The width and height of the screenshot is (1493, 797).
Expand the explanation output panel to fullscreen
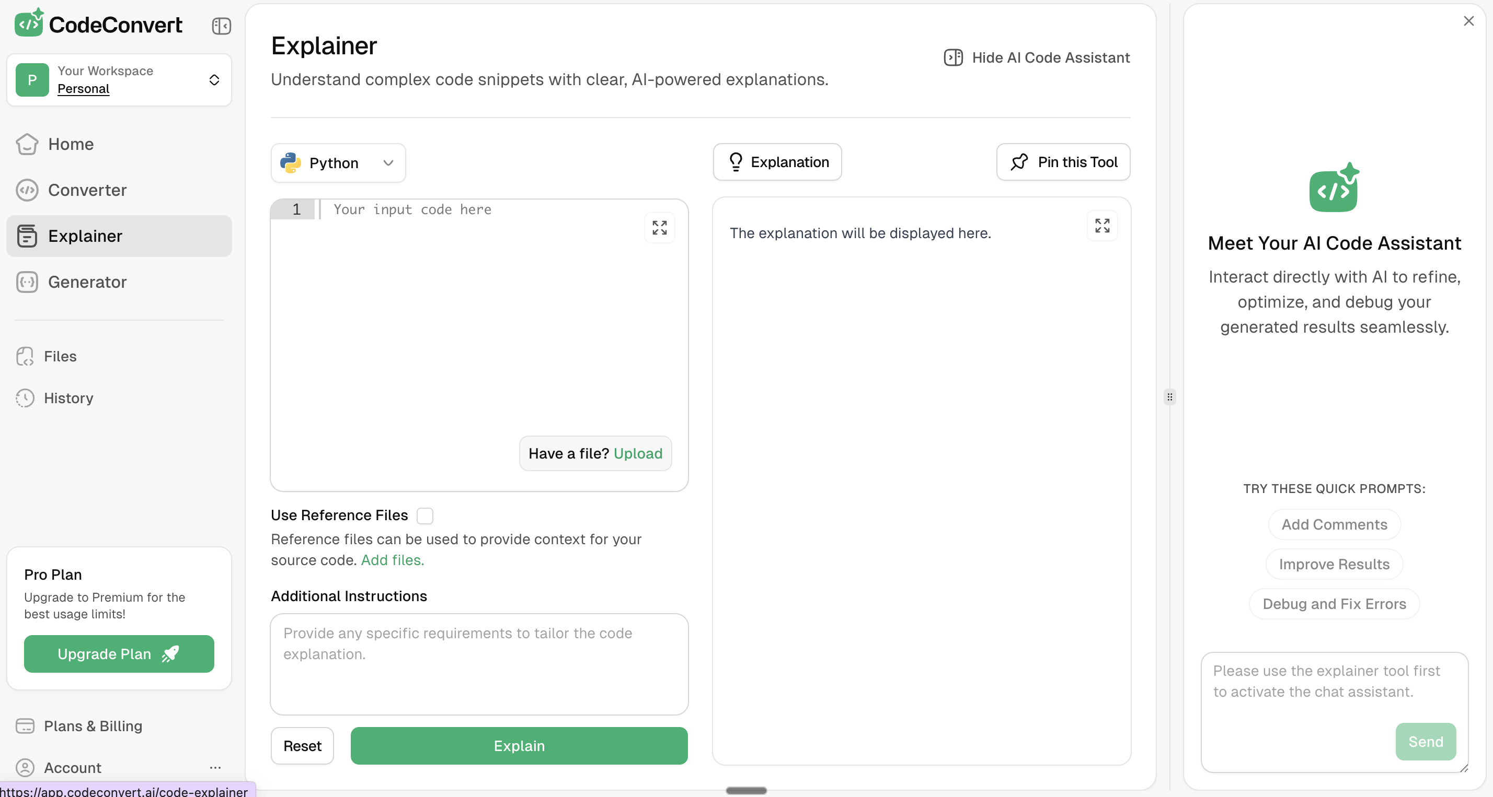tap(1102, 226)
